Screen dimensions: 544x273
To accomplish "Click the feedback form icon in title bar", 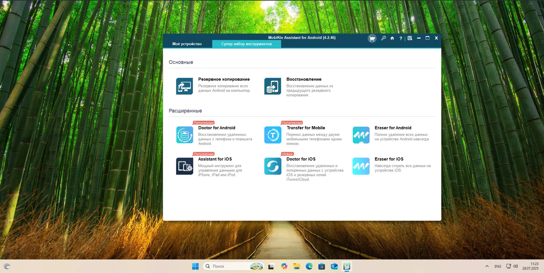I will [410, 38].
